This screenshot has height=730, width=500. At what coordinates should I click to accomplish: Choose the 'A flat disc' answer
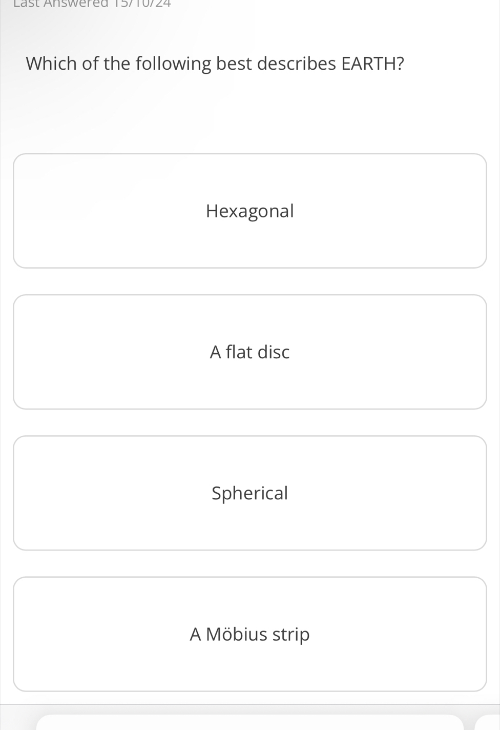point(249,352)
